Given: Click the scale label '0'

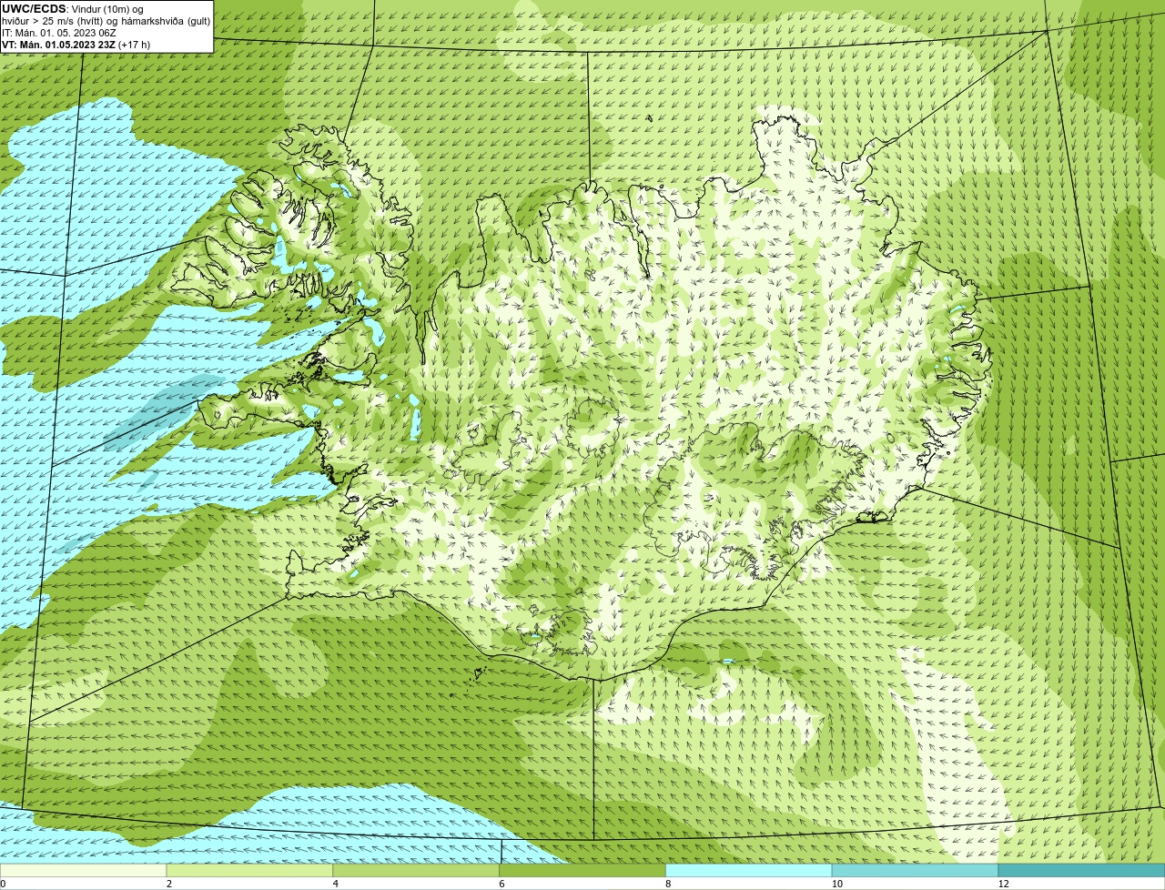Looking at the screenshot, I should 3,884.
